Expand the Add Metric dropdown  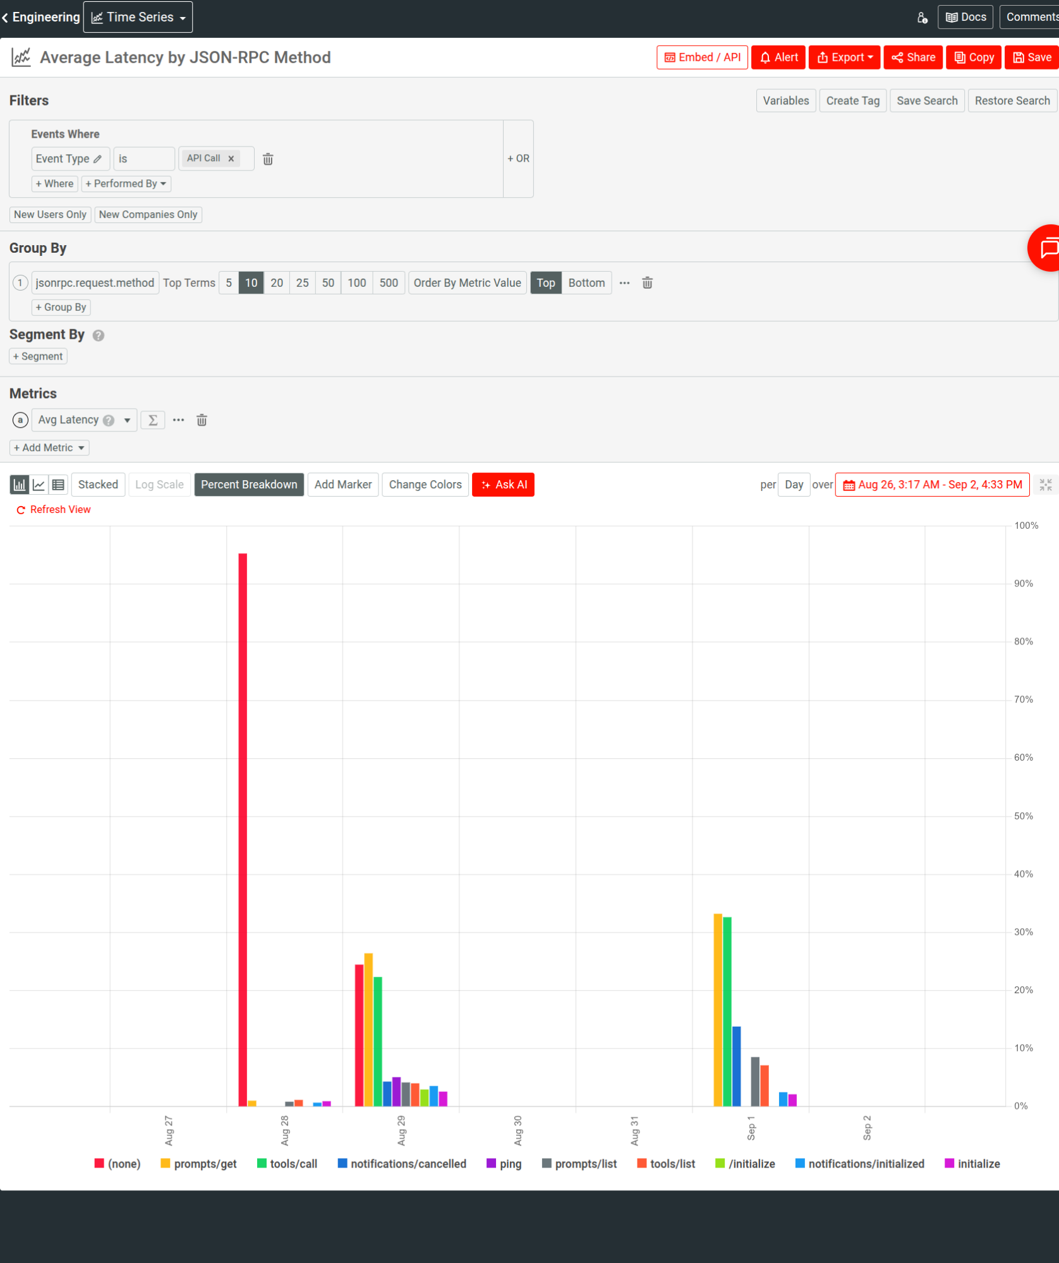(x=49, y=447)
